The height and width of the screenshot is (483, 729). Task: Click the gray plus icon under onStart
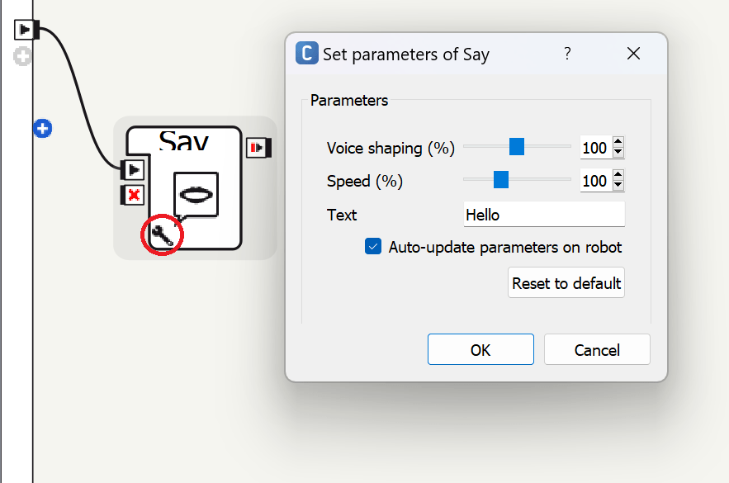point(24,56)
